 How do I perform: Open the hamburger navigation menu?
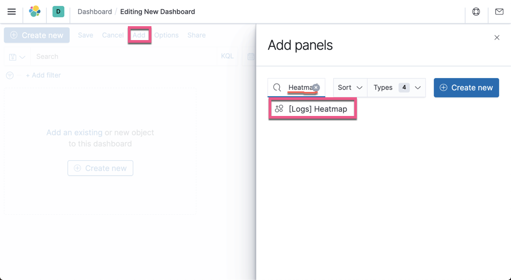pyautogui.click(x=12, y=12)
